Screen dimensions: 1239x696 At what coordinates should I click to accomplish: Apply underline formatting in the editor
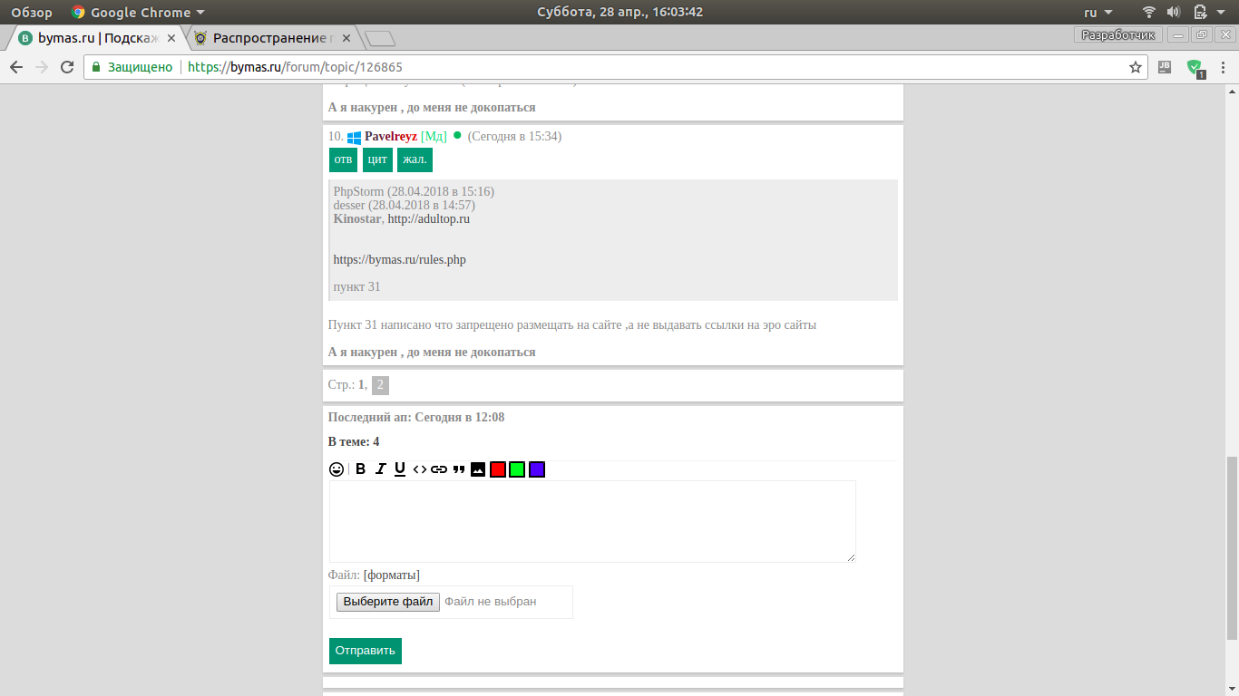(x=400, y=469)
